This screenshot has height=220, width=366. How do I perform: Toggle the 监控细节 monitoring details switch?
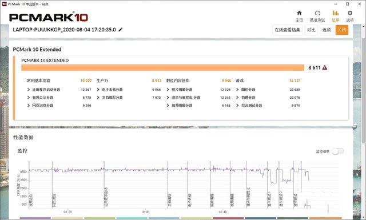(338, 151)
